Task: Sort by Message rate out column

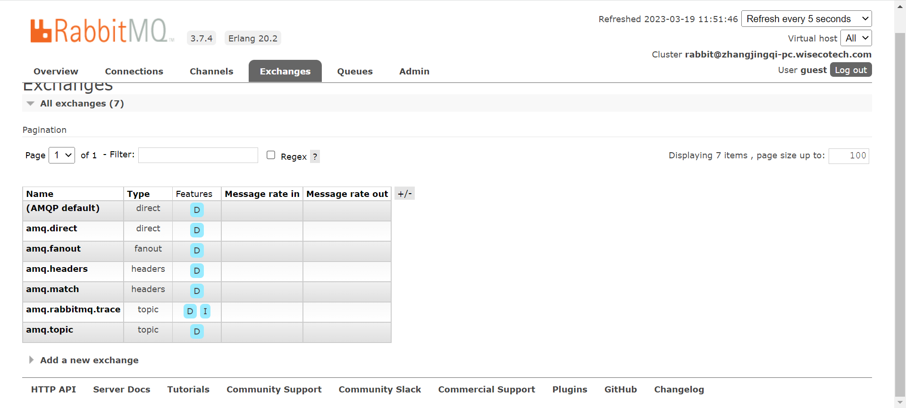Action: pyautogui.click(x=347, y=194)
